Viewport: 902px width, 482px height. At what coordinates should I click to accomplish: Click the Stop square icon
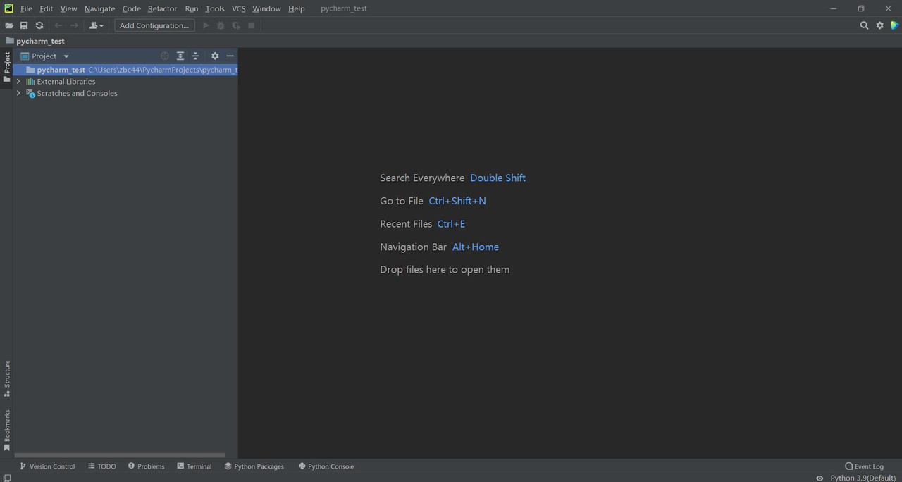(252, 25)
